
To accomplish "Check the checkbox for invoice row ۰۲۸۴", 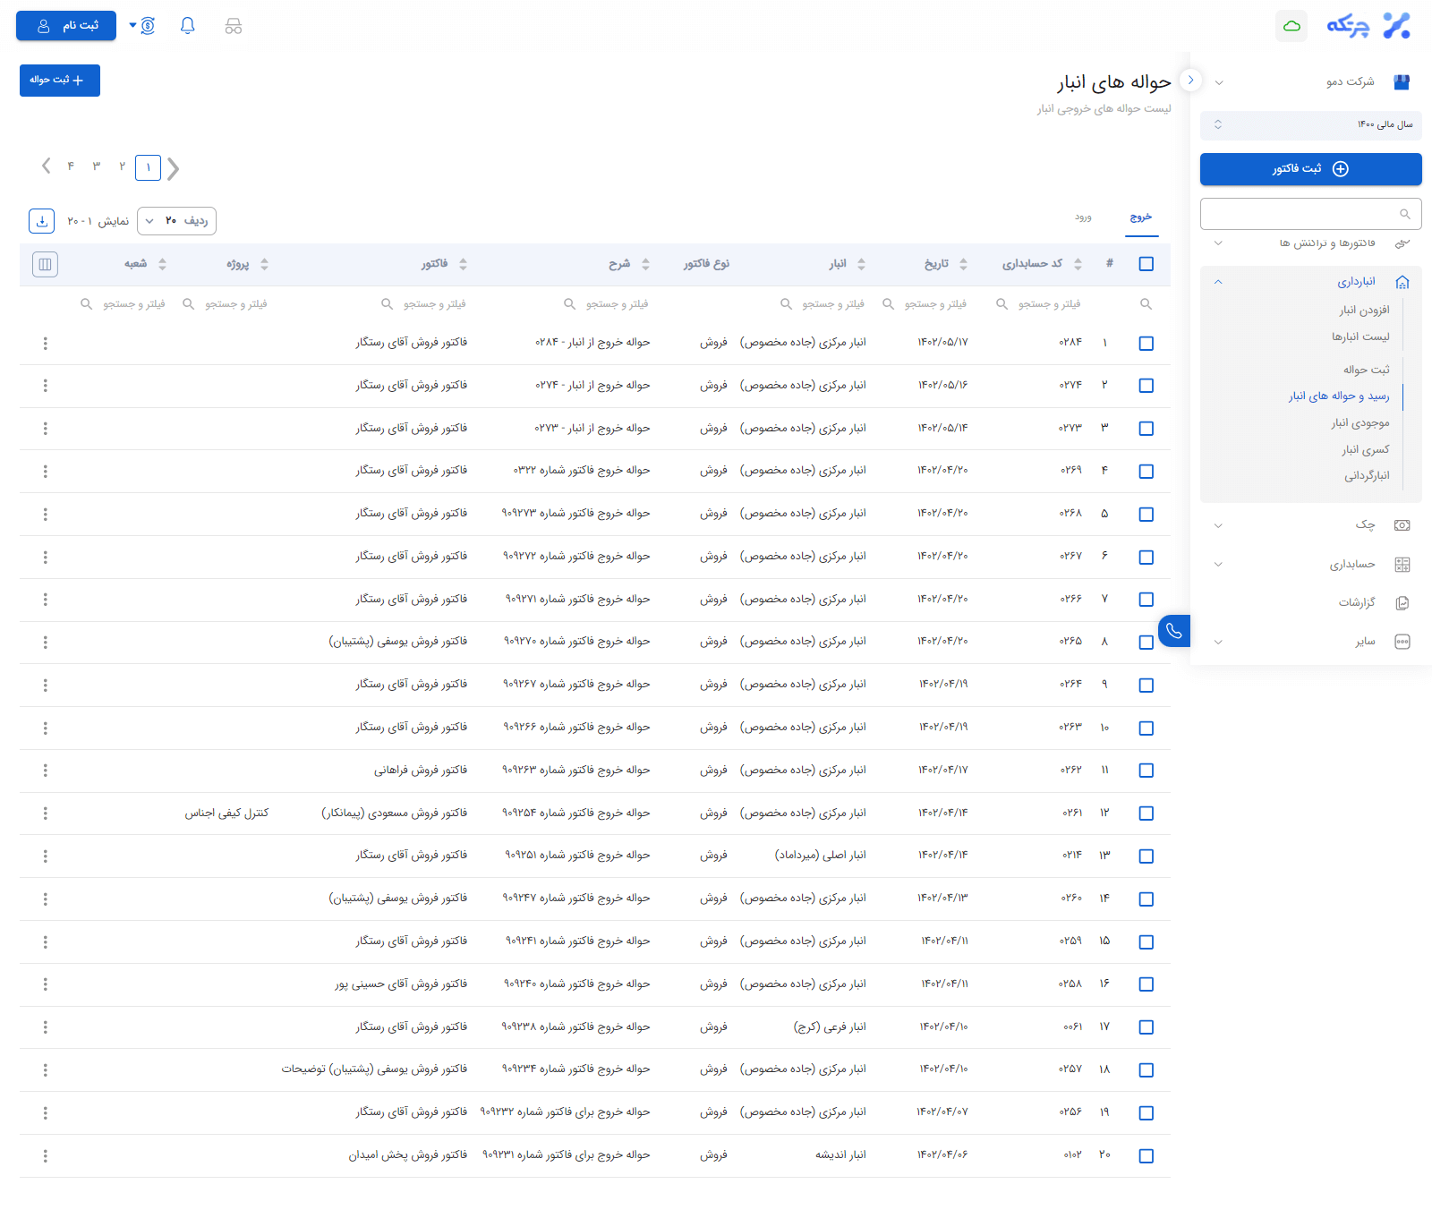I will (1146, 343).
